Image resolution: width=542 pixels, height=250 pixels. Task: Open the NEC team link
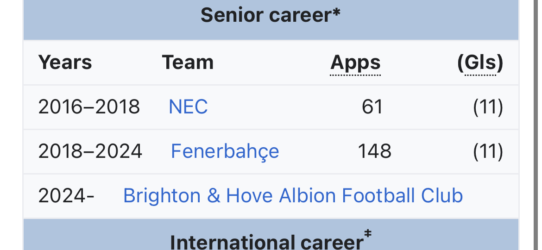[188, 106]
